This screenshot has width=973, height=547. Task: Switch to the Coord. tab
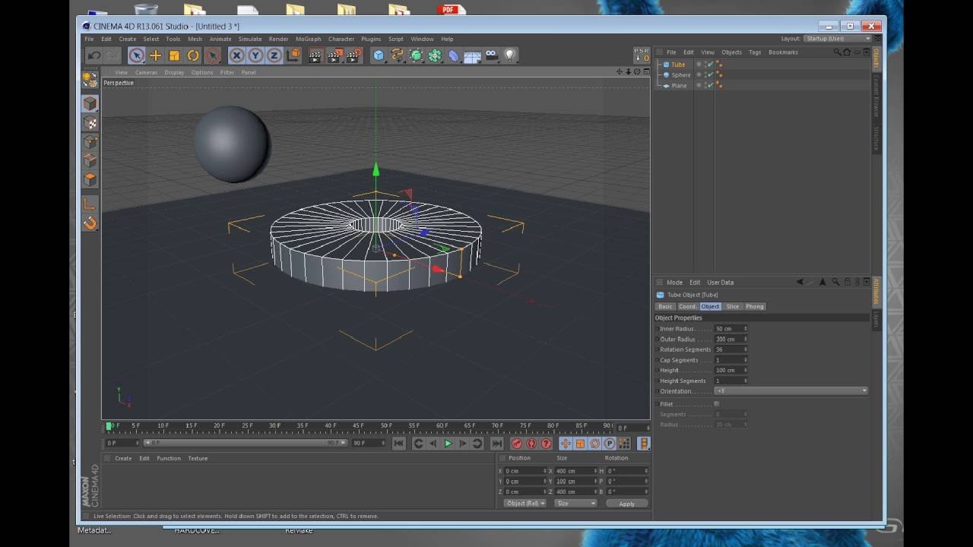click(x=687, y=306)
